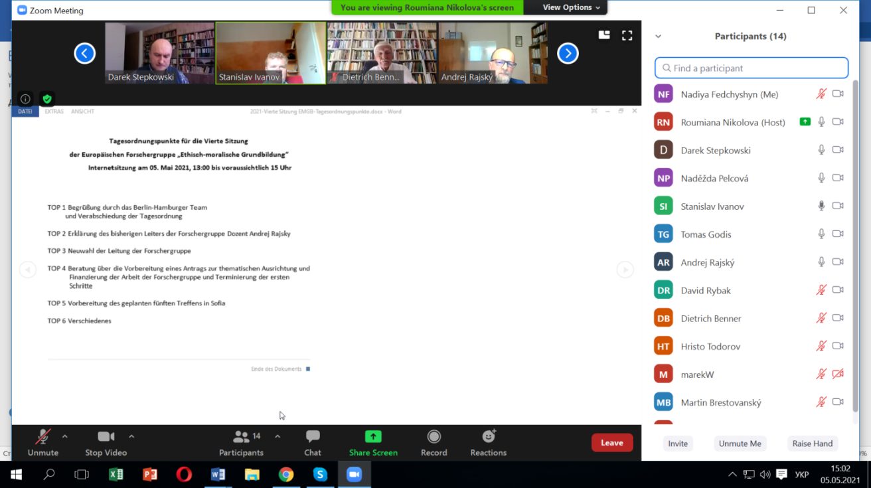Expand video options arrow next to Stop Video

click(x=131, y=436)
